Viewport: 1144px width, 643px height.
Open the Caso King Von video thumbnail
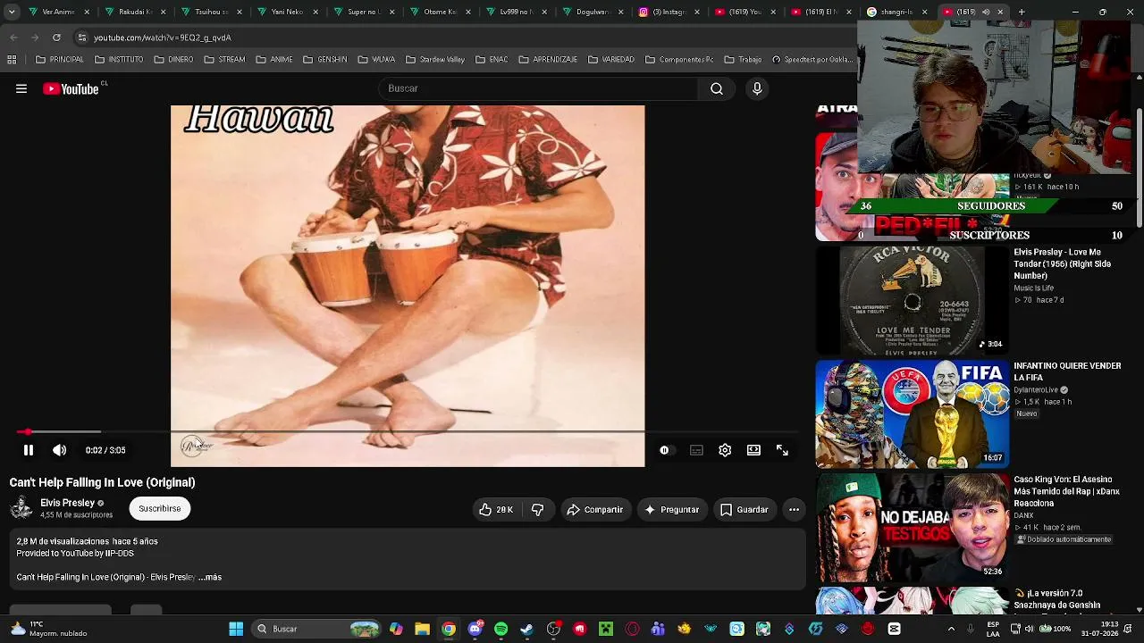[912, 527]
